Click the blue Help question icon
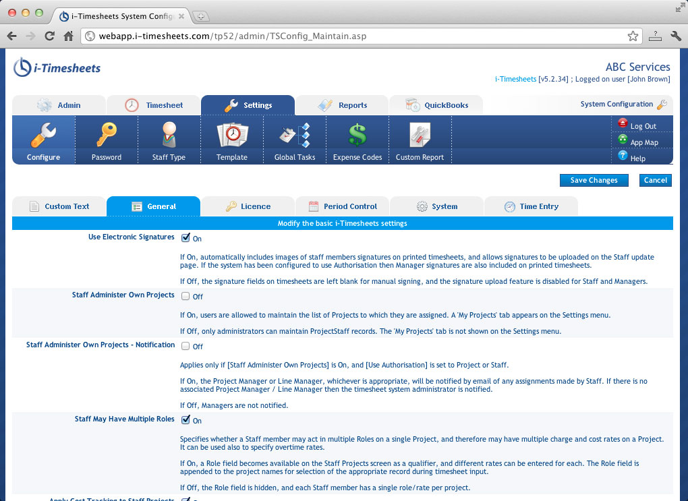This screenshot has height=501, width=688. tap(623, 155)
